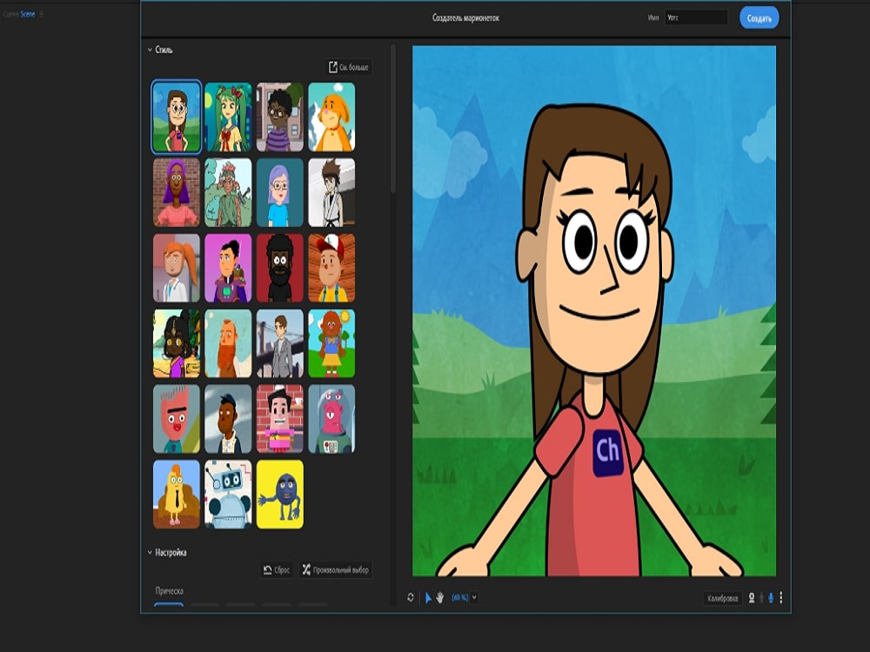This screenshot has width=870, height=652.
Task: Select the orange dog style
Action: coord(331,117)
